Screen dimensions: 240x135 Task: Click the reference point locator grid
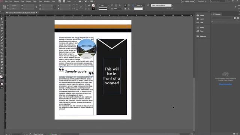[4, 7]
